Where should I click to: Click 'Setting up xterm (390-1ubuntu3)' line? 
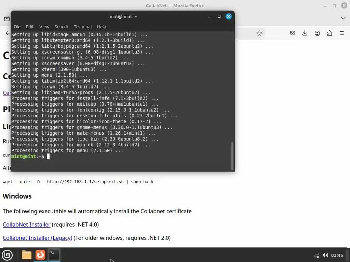coord(59,70)
